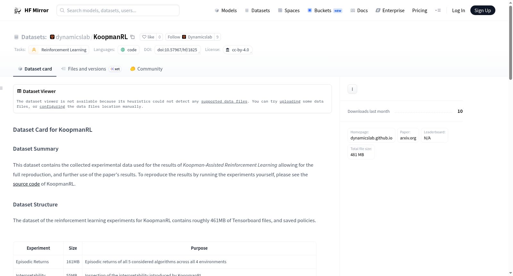Open the DOI doi:10.57967/hf/1825 dropdown

click(x=178, y=50)
